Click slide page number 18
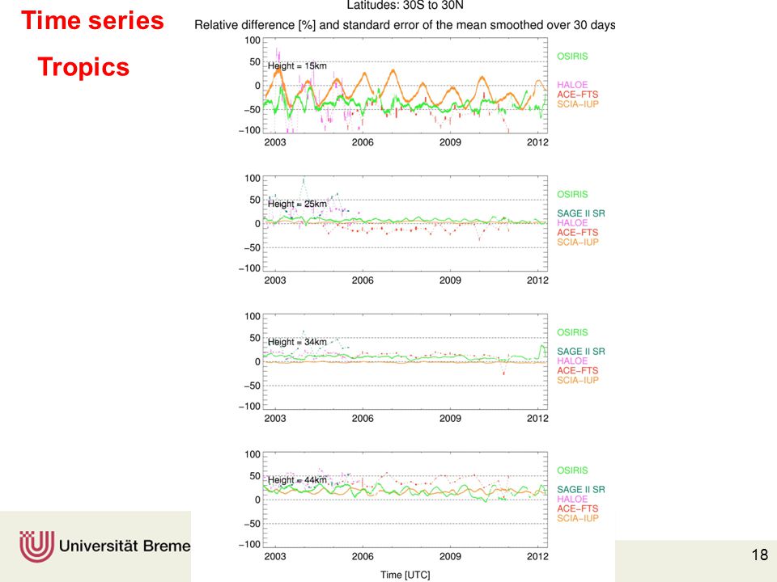The height and width of the screenshot is (582, 777). [760, 555]
